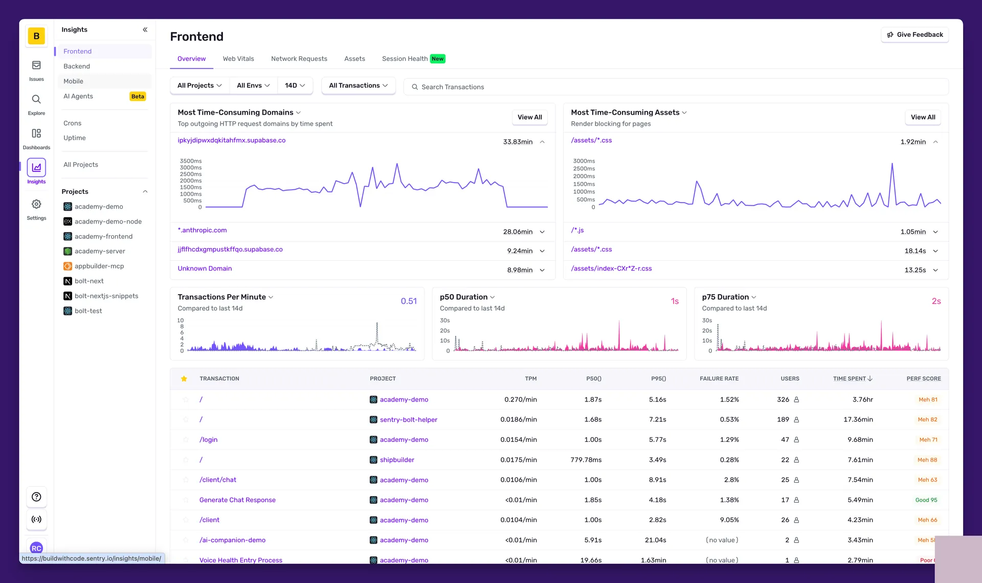
Task: Open the 14D time range dropdown
Action: coord(295,85)
